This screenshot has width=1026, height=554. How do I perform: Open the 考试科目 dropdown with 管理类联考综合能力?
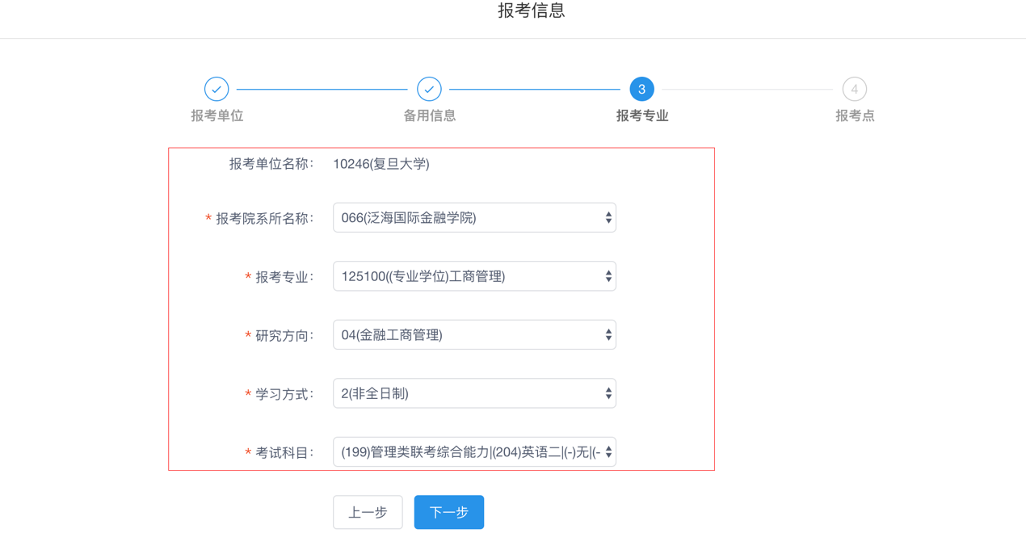point(474,452)
